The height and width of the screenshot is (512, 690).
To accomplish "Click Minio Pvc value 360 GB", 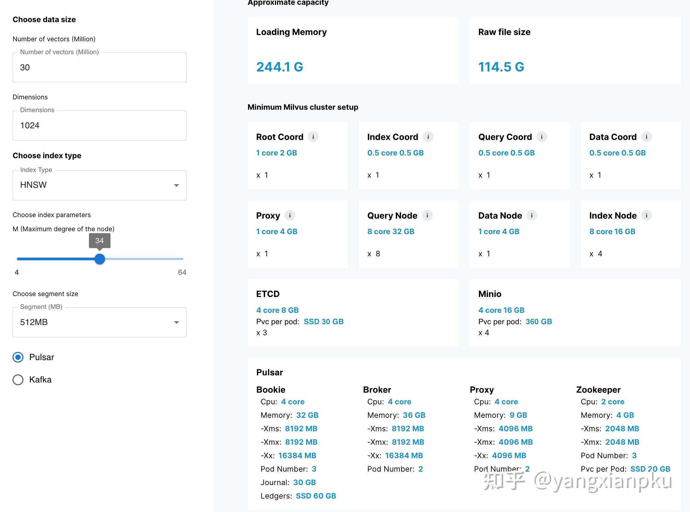I will pos(539,322).
